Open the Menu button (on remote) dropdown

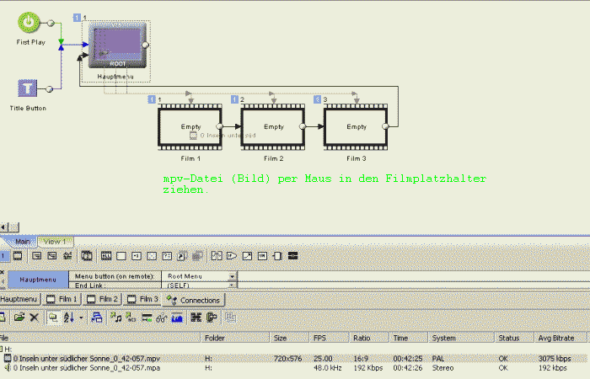233,275
